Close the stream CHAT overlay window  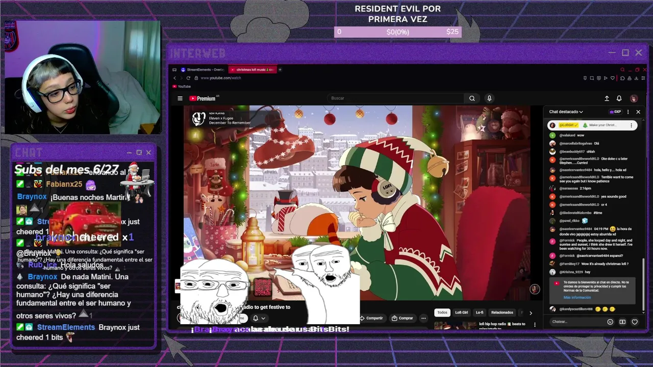(148, 152)
